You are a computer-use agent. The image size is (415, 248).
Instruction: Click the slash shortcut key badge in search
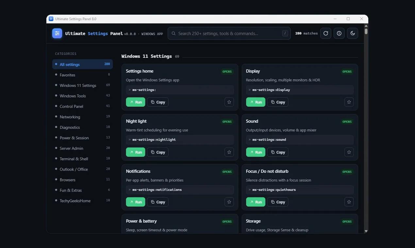285,33
